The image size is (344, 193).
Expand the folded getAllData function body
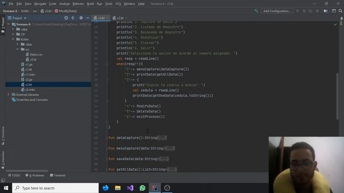pyautogui.click(x=172, y=169)
